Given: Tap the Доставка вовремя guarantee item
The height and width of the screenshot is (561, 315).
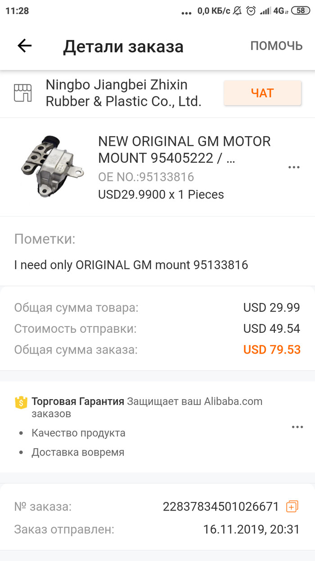Looking at the screenshot, I should point(78,452).
